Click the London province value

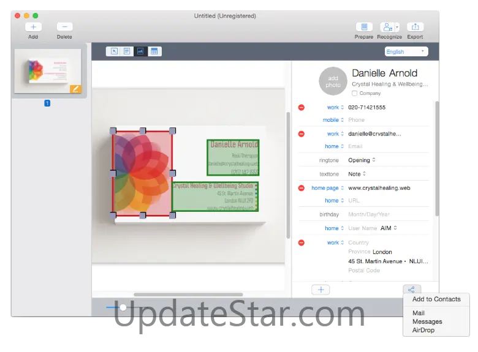[382, 252]
